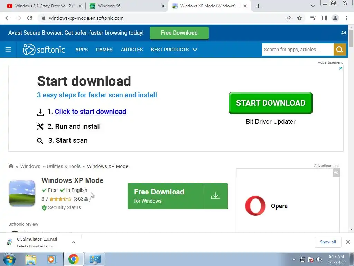The image size is (354, 266).
Task: Bookmark this page with the star
Action: click(299, 18)
